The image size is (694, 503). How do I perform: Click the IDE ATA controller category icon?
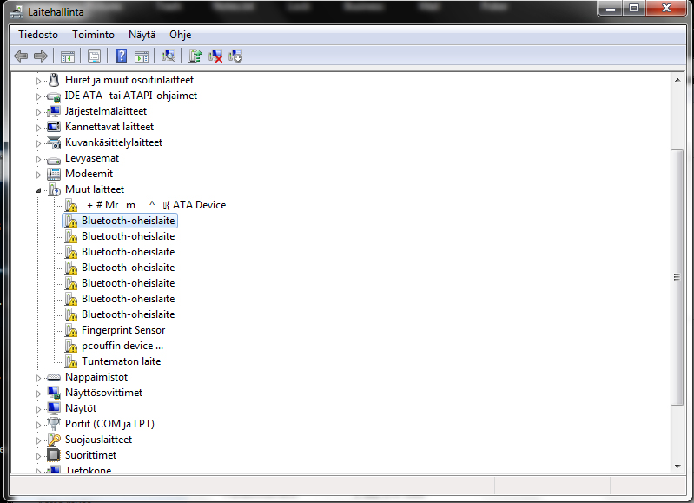[x=54, y=96]
